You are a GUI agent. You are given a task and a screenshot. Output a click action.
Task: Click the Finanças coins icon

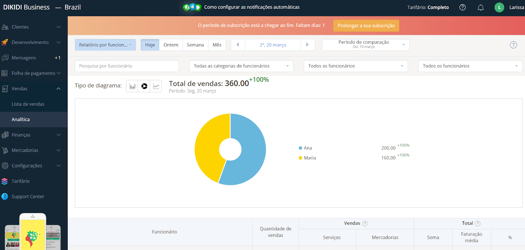coord(5,135)
